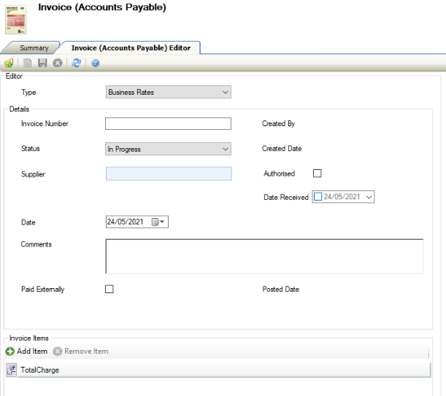Click into the Invoice Number field
446x396 pixels.
[168, 123]
